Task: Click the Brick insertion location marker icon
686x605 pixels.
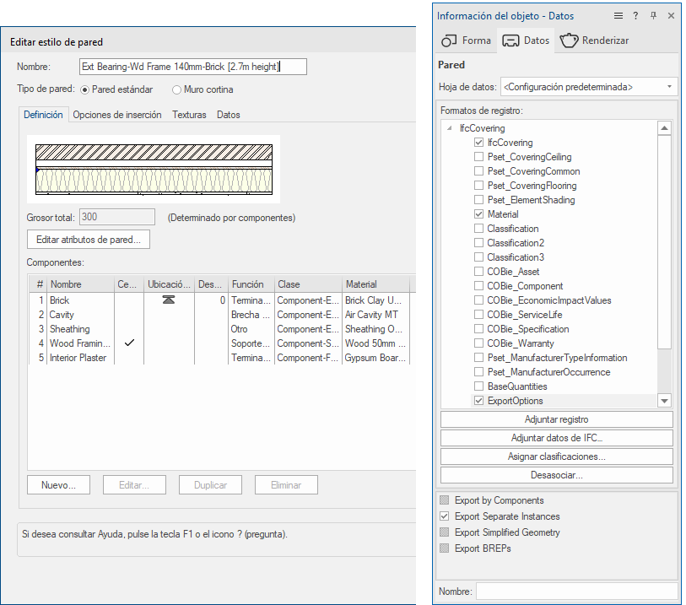Action: click(x=169, y=300)
